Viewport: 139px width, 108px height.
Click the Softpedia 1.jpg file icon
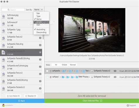point(4,31)
